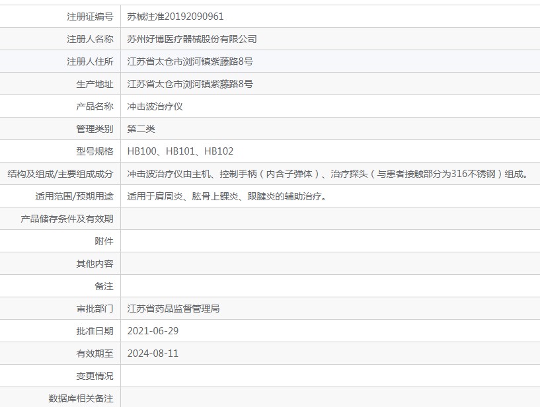Select the 第二类 value
This screenshot has height=407, width=540.
(141, 129)
